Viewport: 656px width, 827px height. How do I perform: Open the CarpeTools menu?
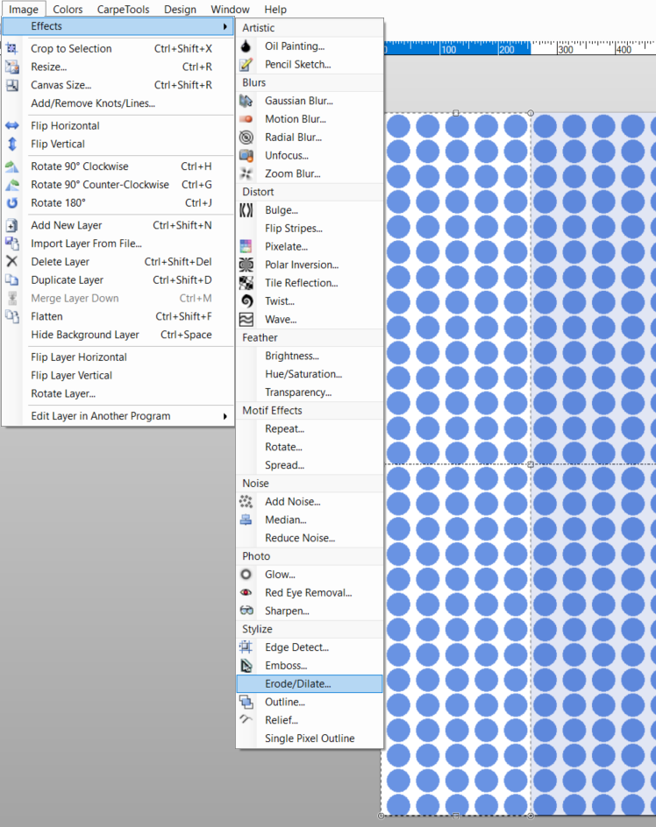click(x=123, y=10)
